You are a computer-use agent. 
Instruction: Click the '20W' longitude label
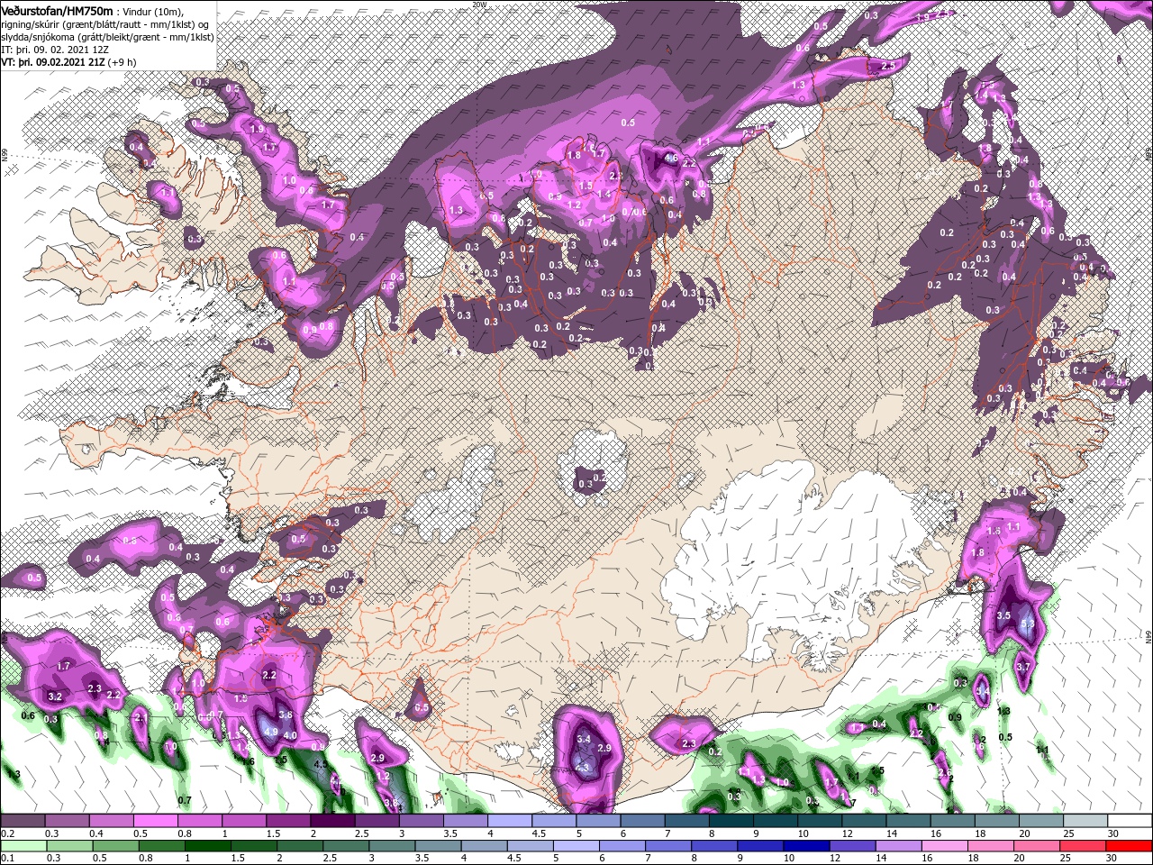(479, 5)
